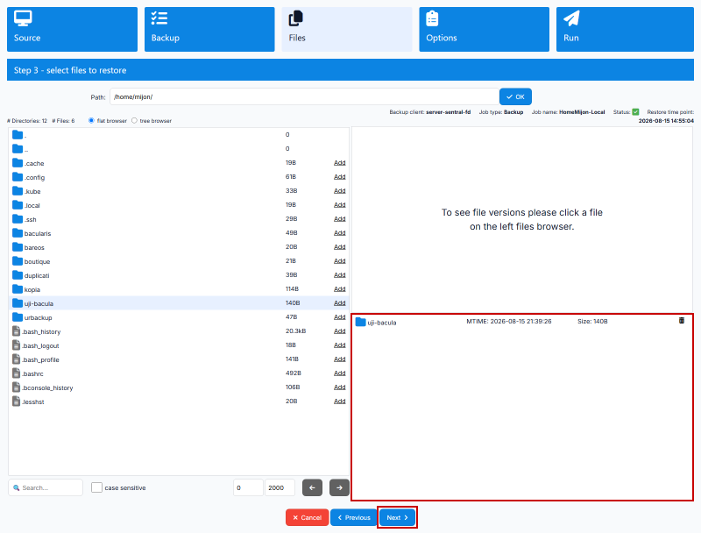Click the boutique folder icon
701x533 pixels.
18,260
